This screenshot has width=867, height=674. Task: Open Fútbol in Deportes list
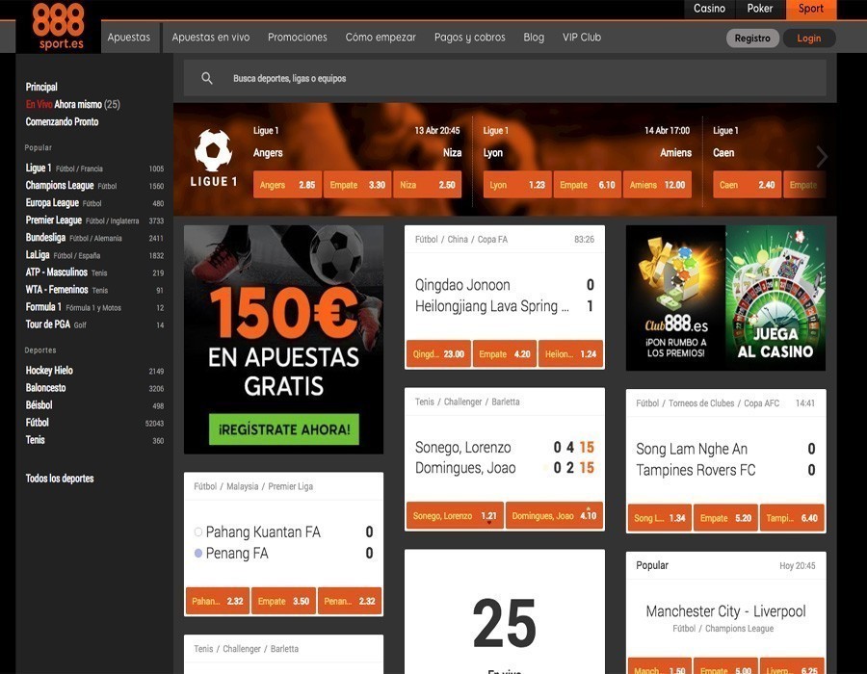pyautogui.click(x=94, y=423)
